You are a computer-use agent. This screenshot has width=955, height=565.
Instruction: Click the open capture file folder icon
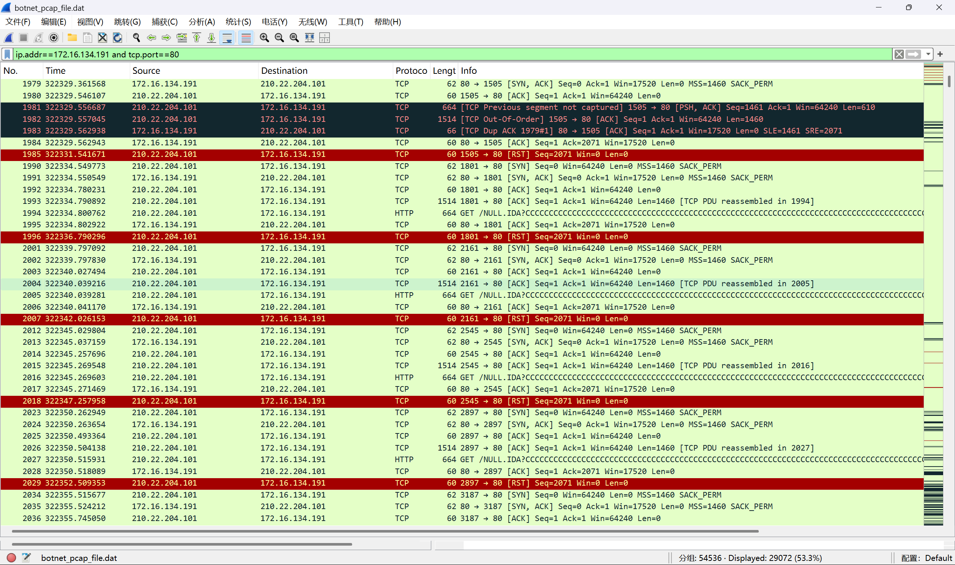point(72,38)
